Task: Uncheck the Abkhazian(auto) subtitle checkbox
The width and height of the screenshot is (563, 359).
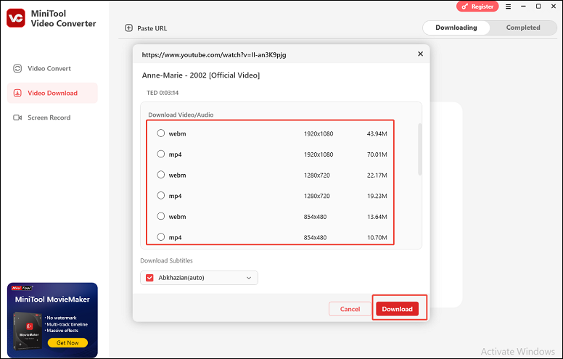Action: tap(149, 278)
